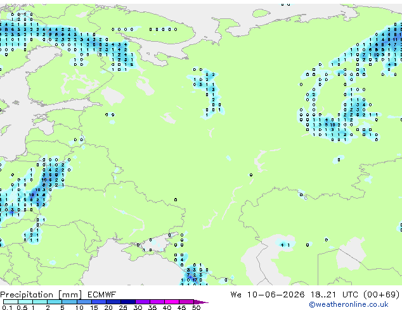Screen dimensions: 402x310
Task: Click the "17" precipitation value near Caucasus
Action: [195, 280]
